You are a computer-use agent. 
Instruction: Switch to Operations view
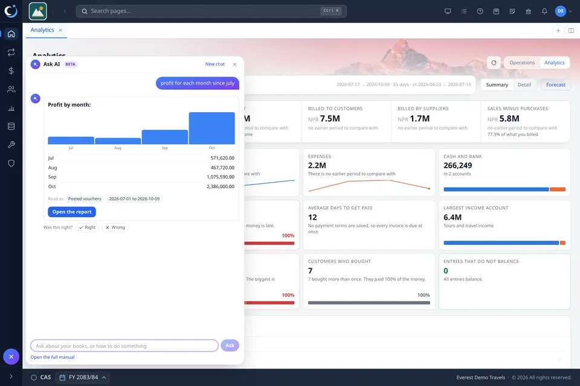pyautogui.click(x=522, y=63)
